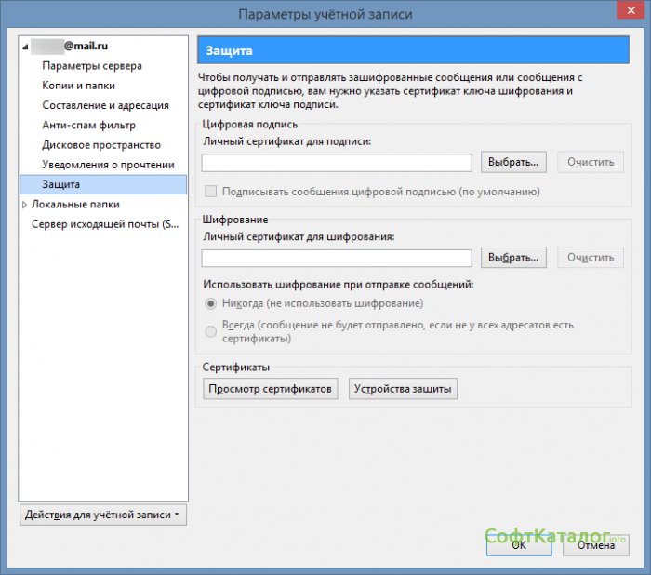Select Сервер исходящей почты item
Viewport: 651px width, 575px height.
(x=103, y=224)
